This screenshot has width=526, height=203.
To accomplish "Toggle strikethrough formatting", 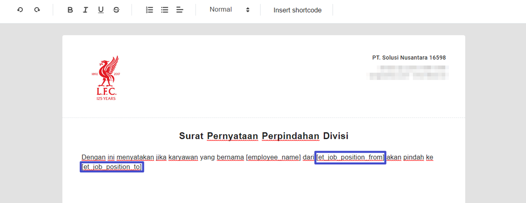I will coord(116,10).
